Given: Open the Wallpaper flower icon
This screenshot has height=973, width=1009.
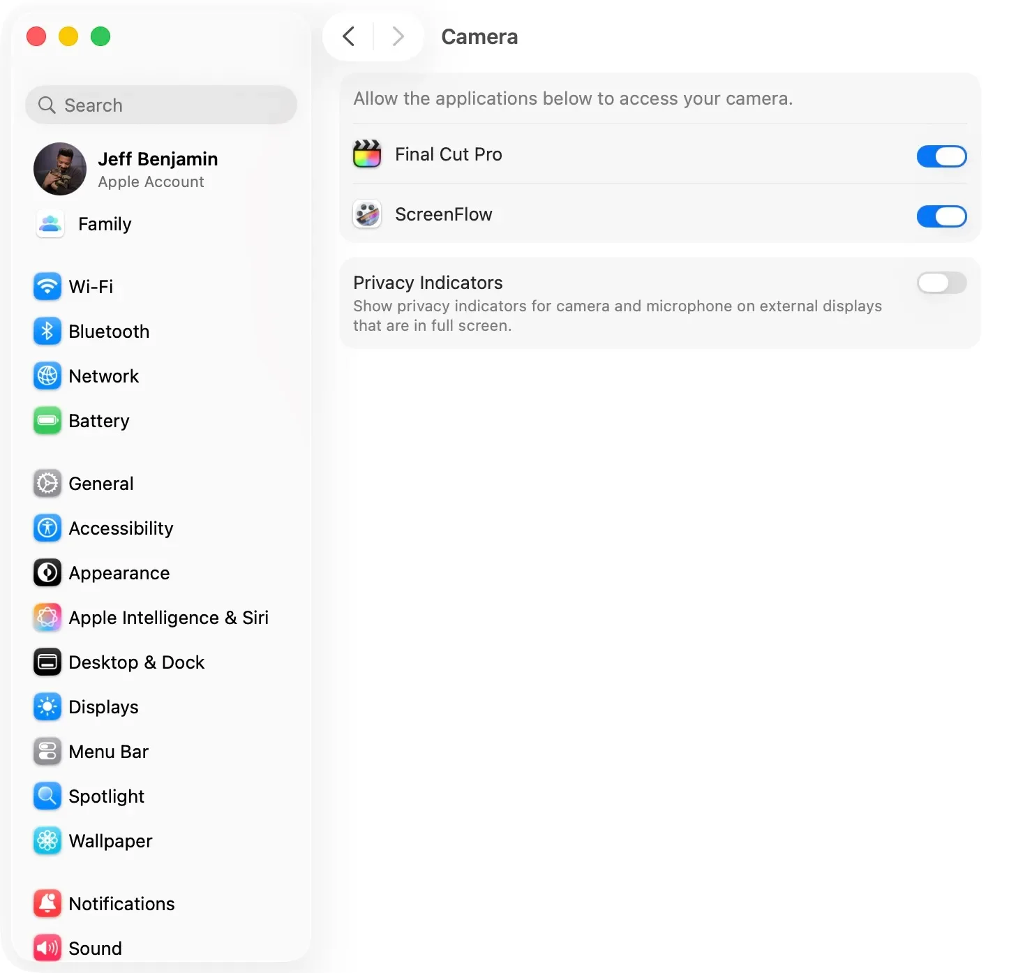Looking at the screenshot, I should (47, 840).
